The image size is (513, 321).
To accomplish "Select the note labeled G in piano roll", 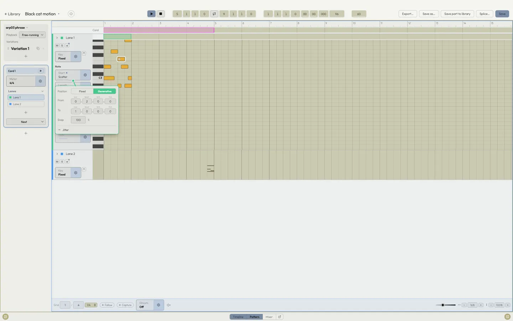I will pos(121,59).
